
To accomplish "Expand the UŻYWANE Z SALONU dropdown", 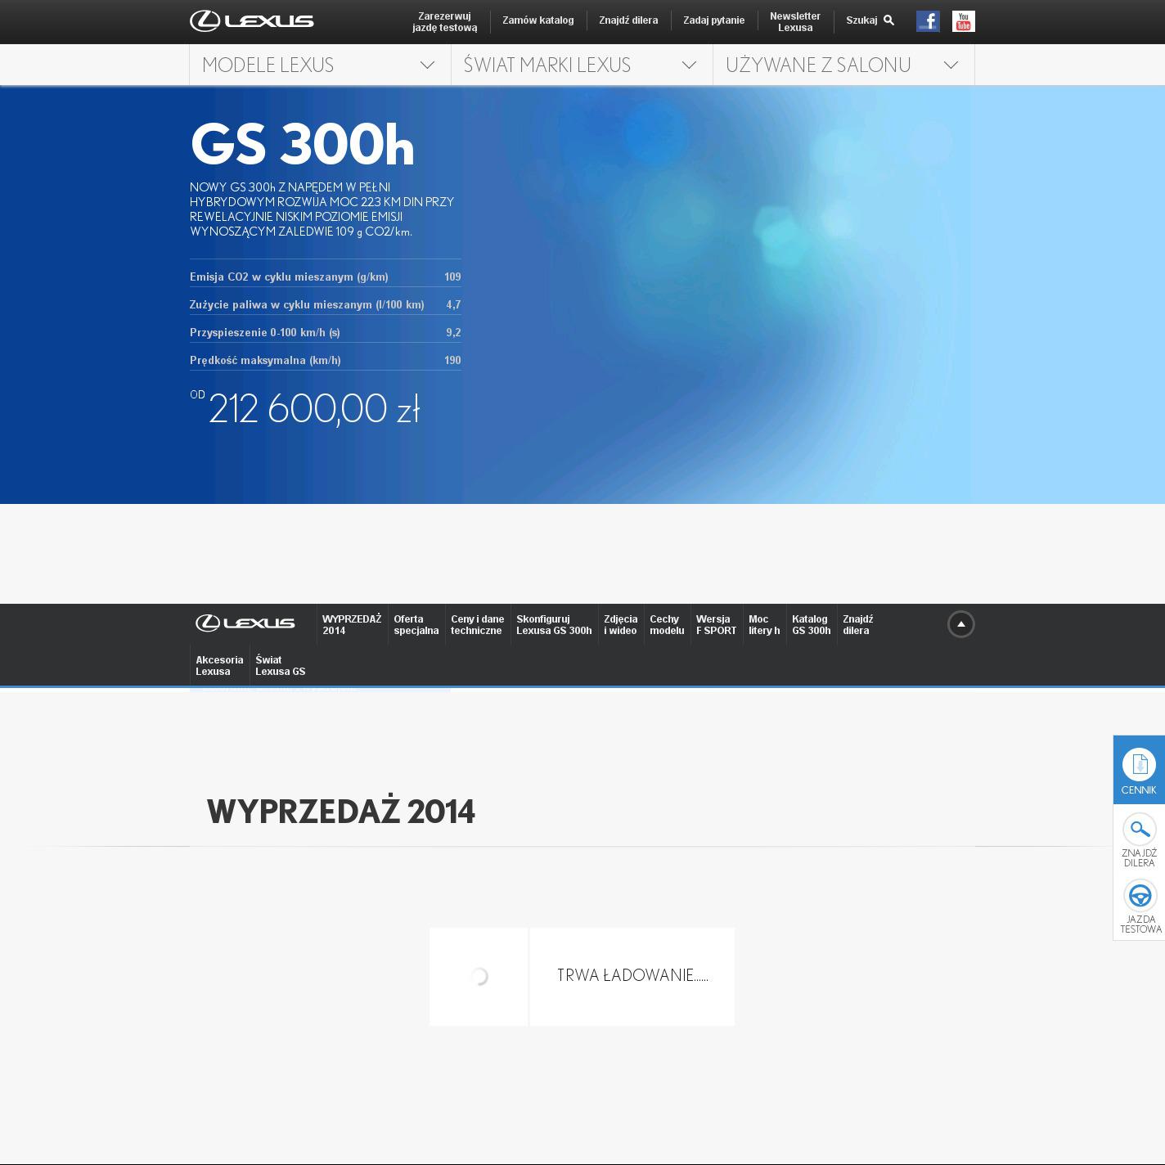I will point(843,65).
